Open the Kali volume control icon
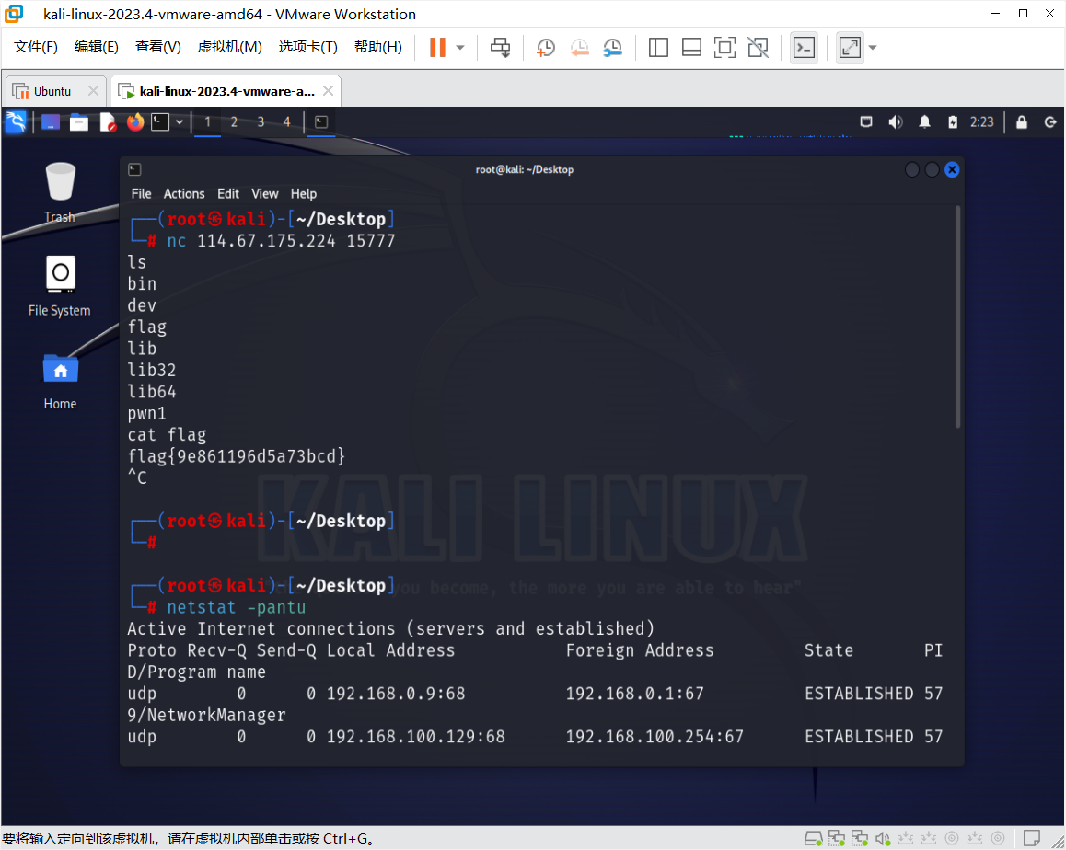Screen dimensions: 1066x850 click(896, 122)
